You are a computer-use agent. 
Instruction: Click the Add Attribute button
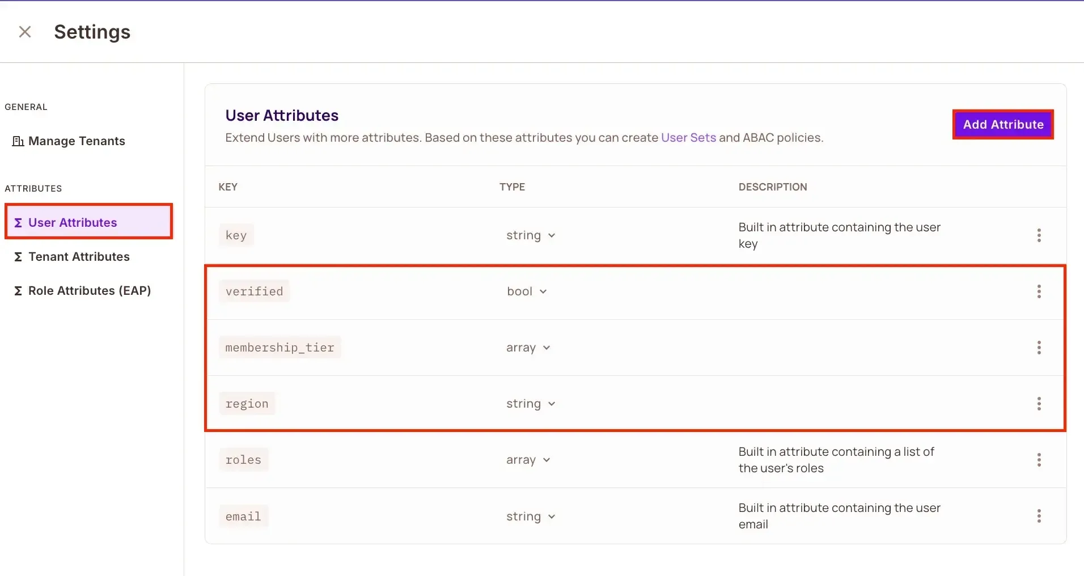1002,125
